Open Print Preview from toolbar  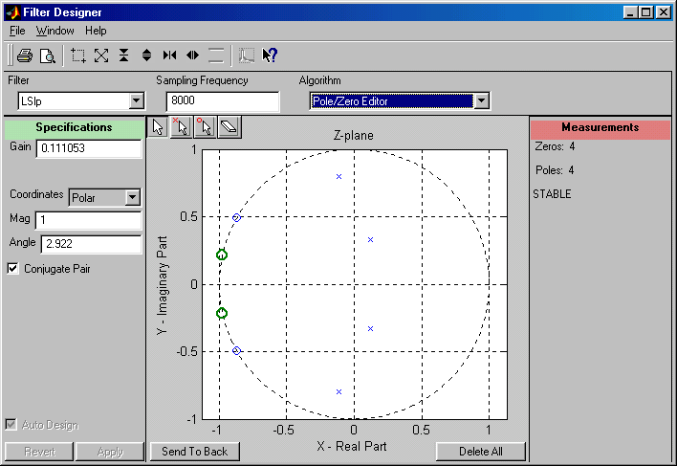(46, 55)
